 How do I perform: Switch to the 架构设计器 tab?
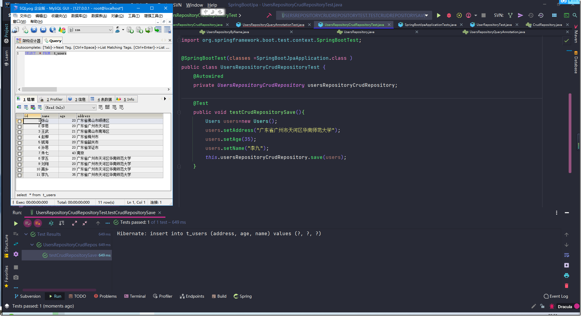(x=29, y=41)
